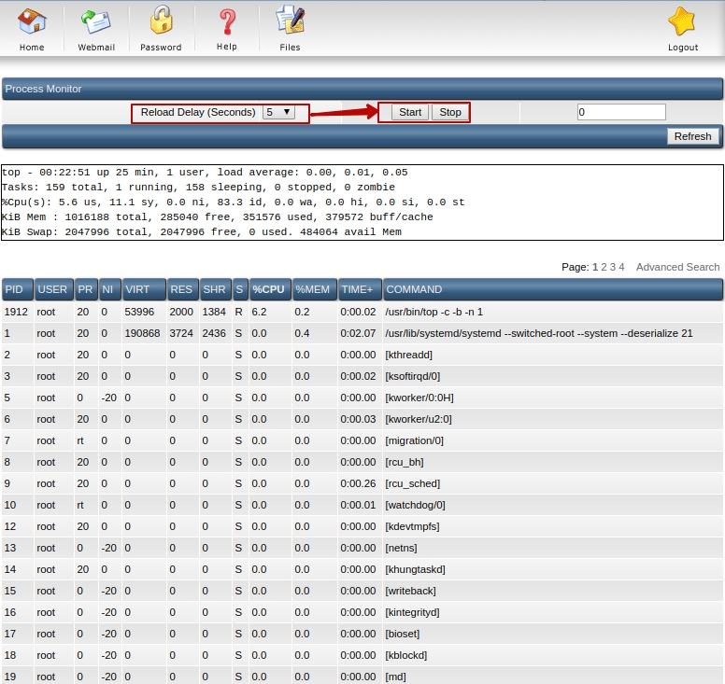Click the Password padlock icon
Viewport: 725px width, 684px height.
tap(161, 22)
